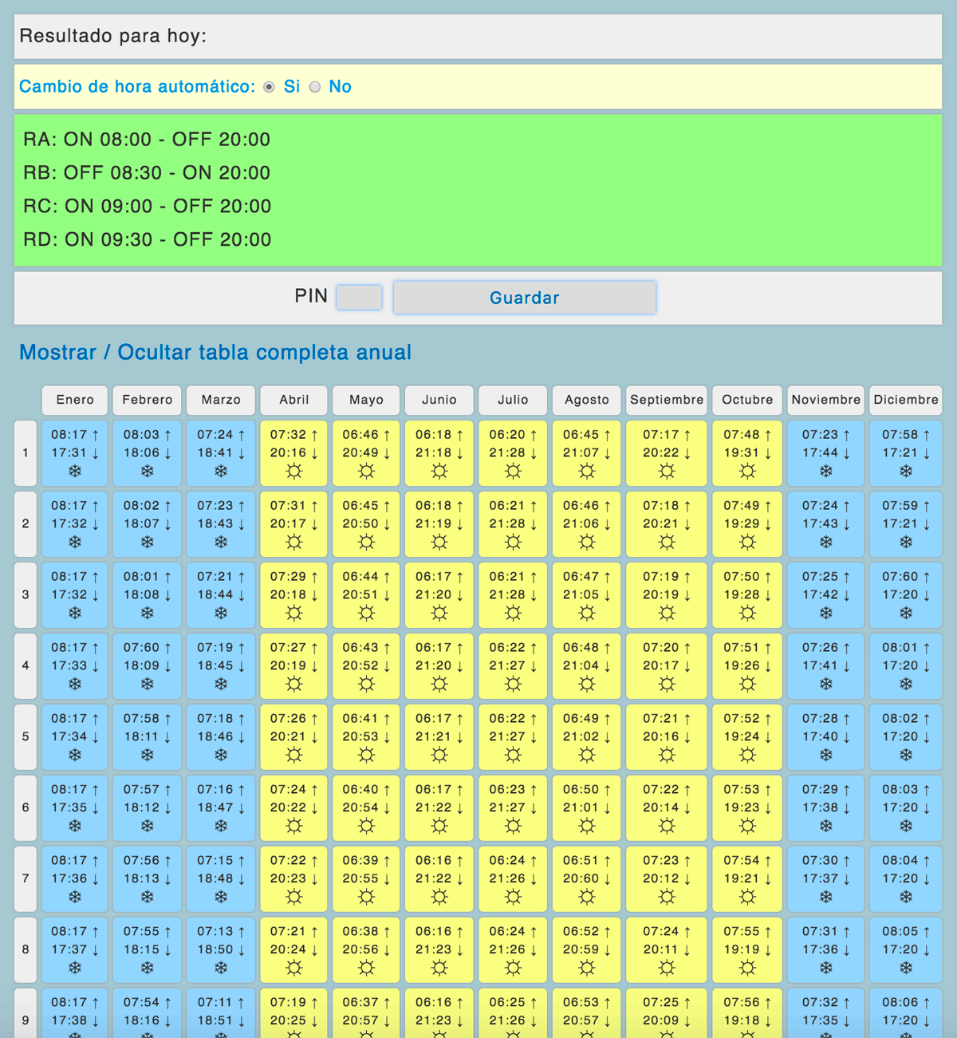Click the snowflake icon in Diciembre day 2
The height and width of the screenshot is (1038, 957).
pyautogui.click(x=906, y=543)
